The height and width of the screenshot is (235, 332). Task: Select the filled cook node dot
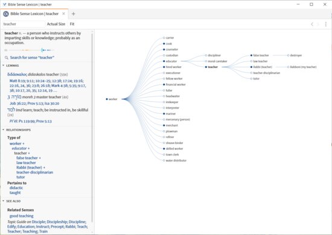[x=164, y=44]
